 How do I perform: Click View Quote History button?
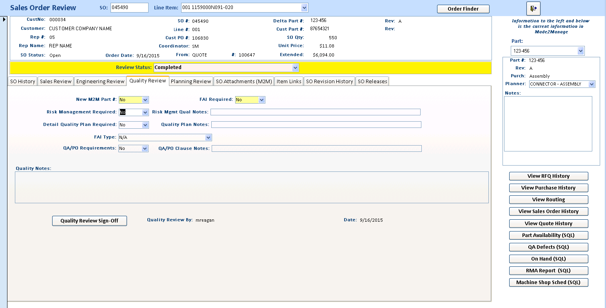tap(548, 224)
